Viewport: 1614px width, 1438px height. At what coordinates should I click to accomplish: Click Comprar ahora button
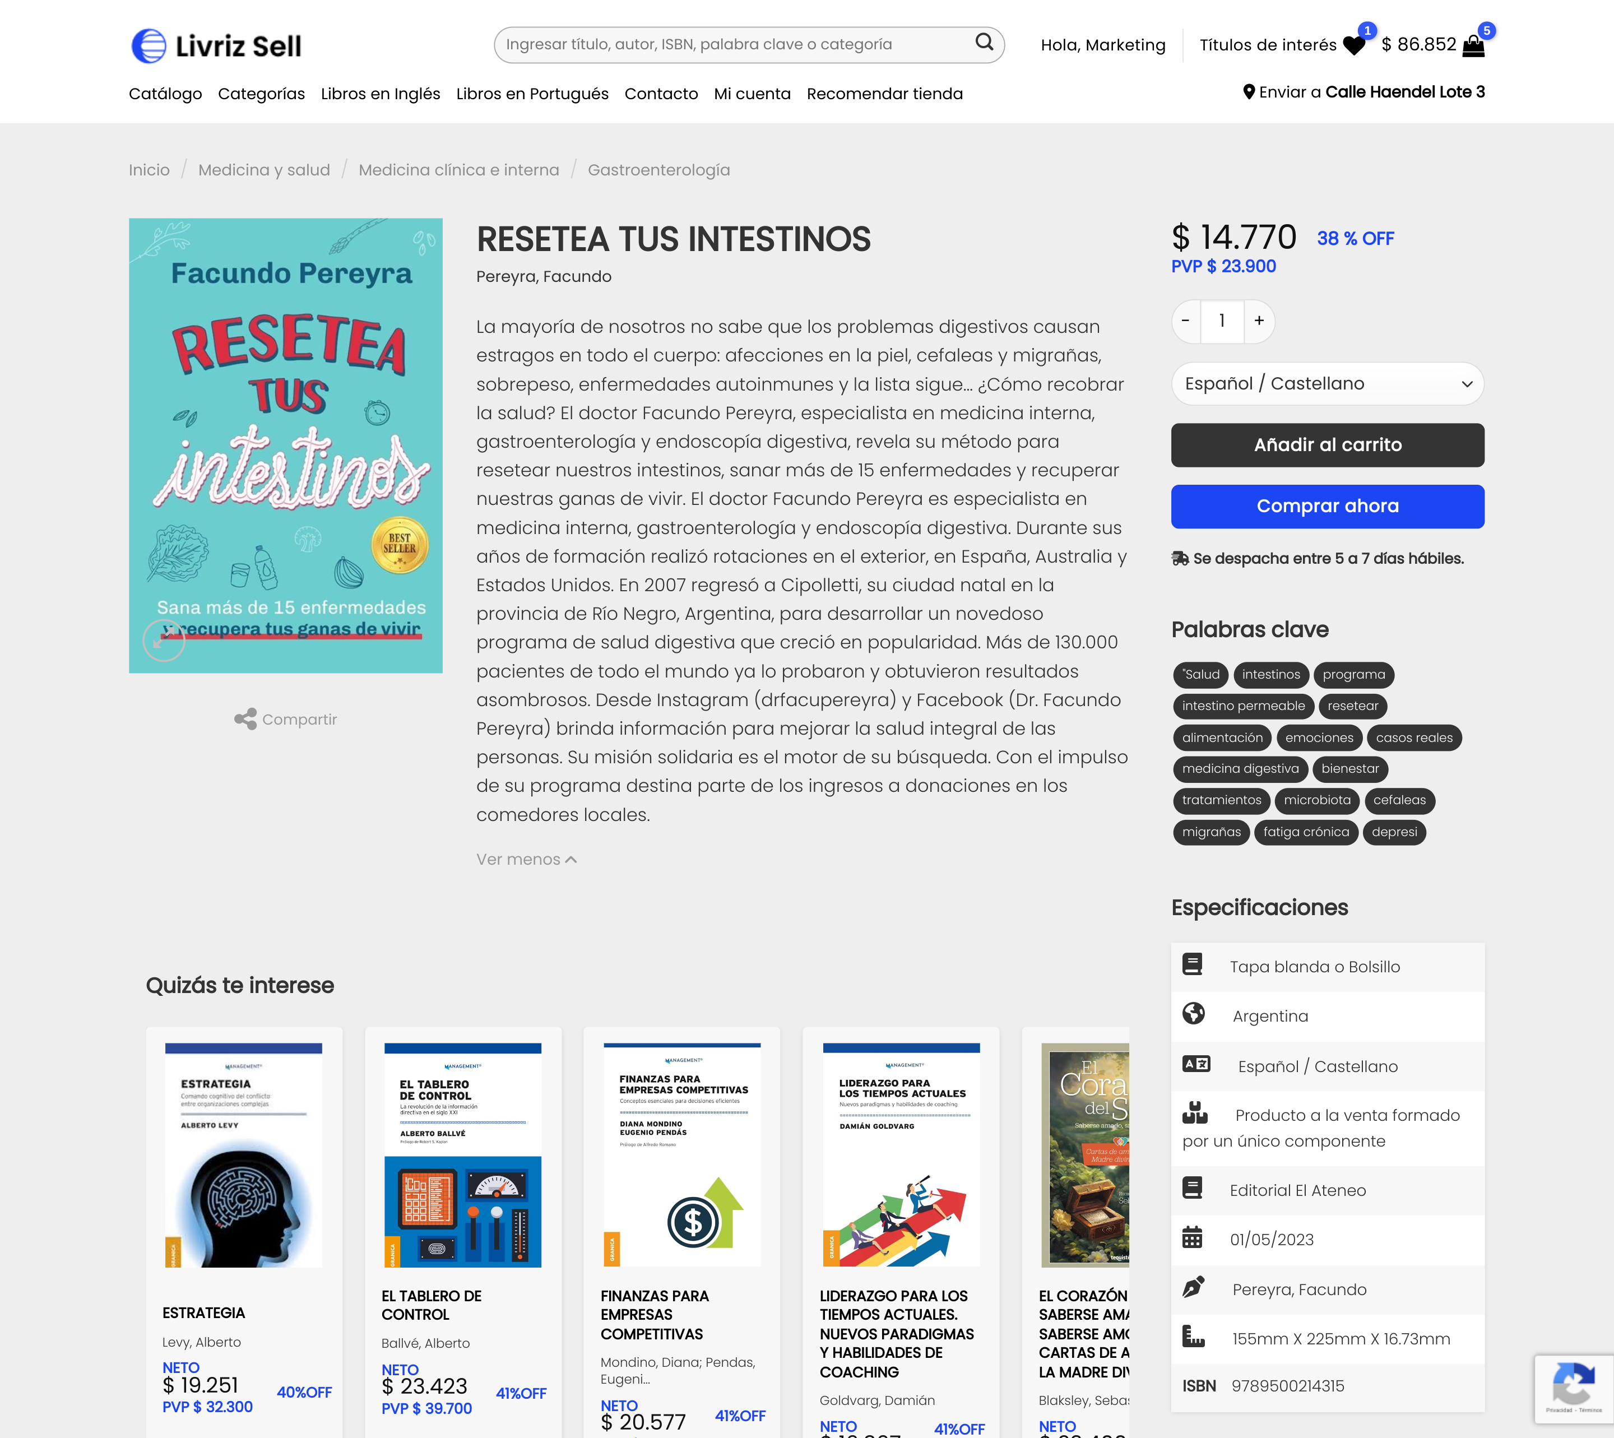(1327, 507)
